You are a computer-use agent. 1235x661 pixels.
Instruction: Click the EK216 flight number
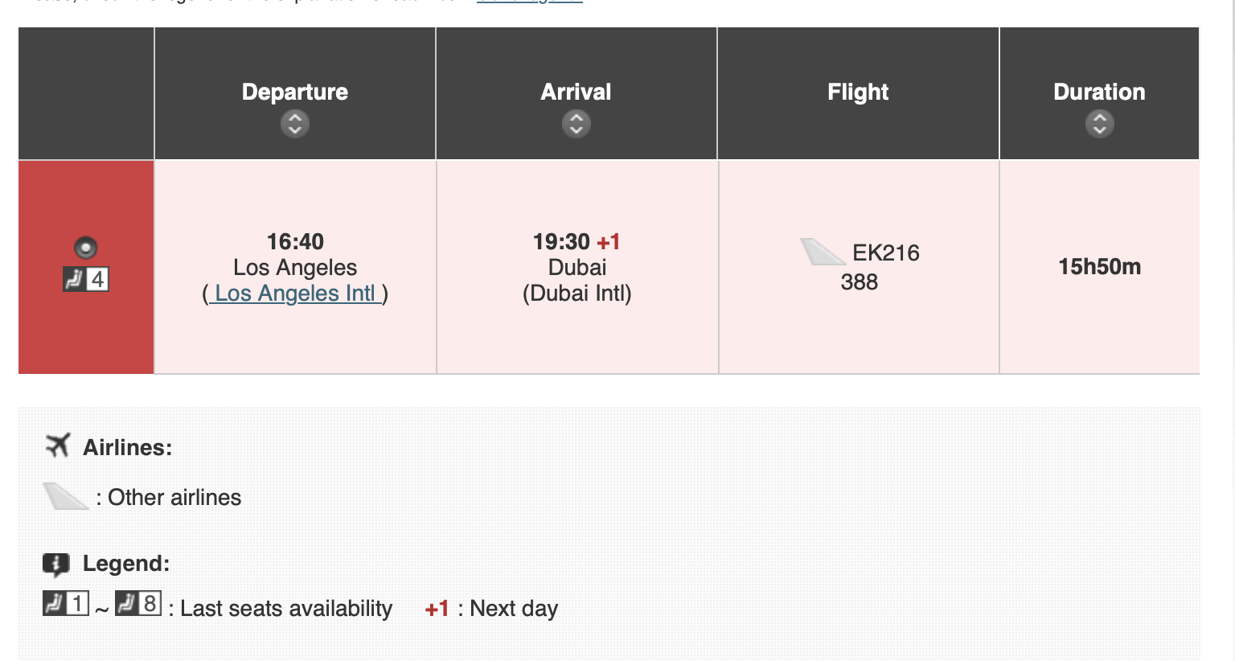click(885, 252)
